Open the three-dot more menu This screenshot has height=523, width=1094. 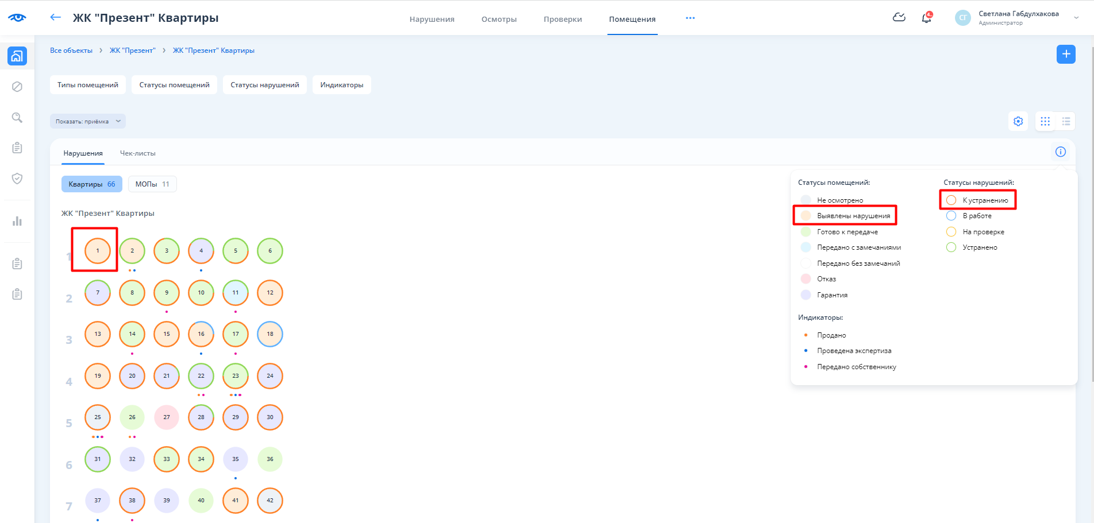click(x=690, y=18)
